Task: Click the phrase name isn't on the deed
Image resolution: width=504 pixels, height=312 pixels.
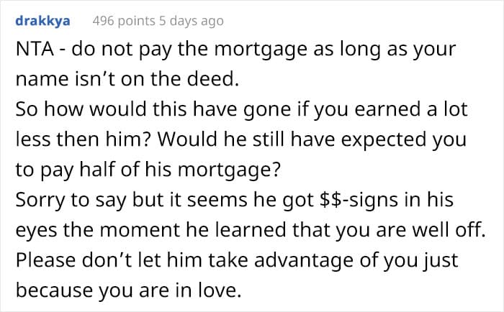Action: pyautogui.click(x=127, y=78)
